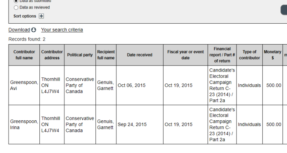
Task: Click the 'Sort options' label
Action: [25, 16]
